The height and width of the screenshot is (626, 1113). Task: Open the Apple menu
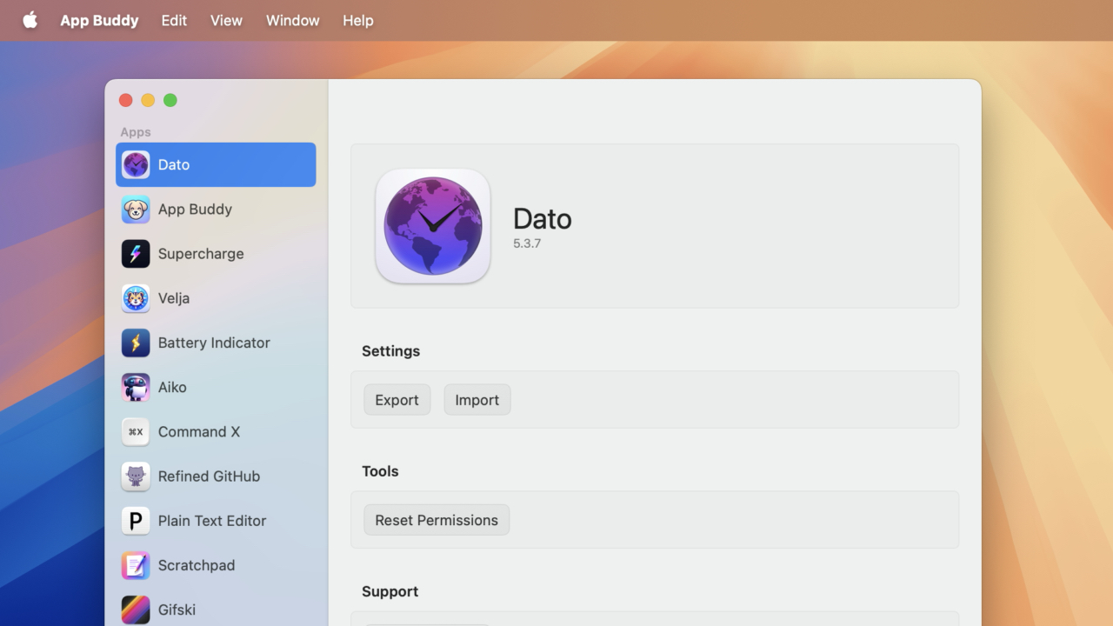pos(30,20)
